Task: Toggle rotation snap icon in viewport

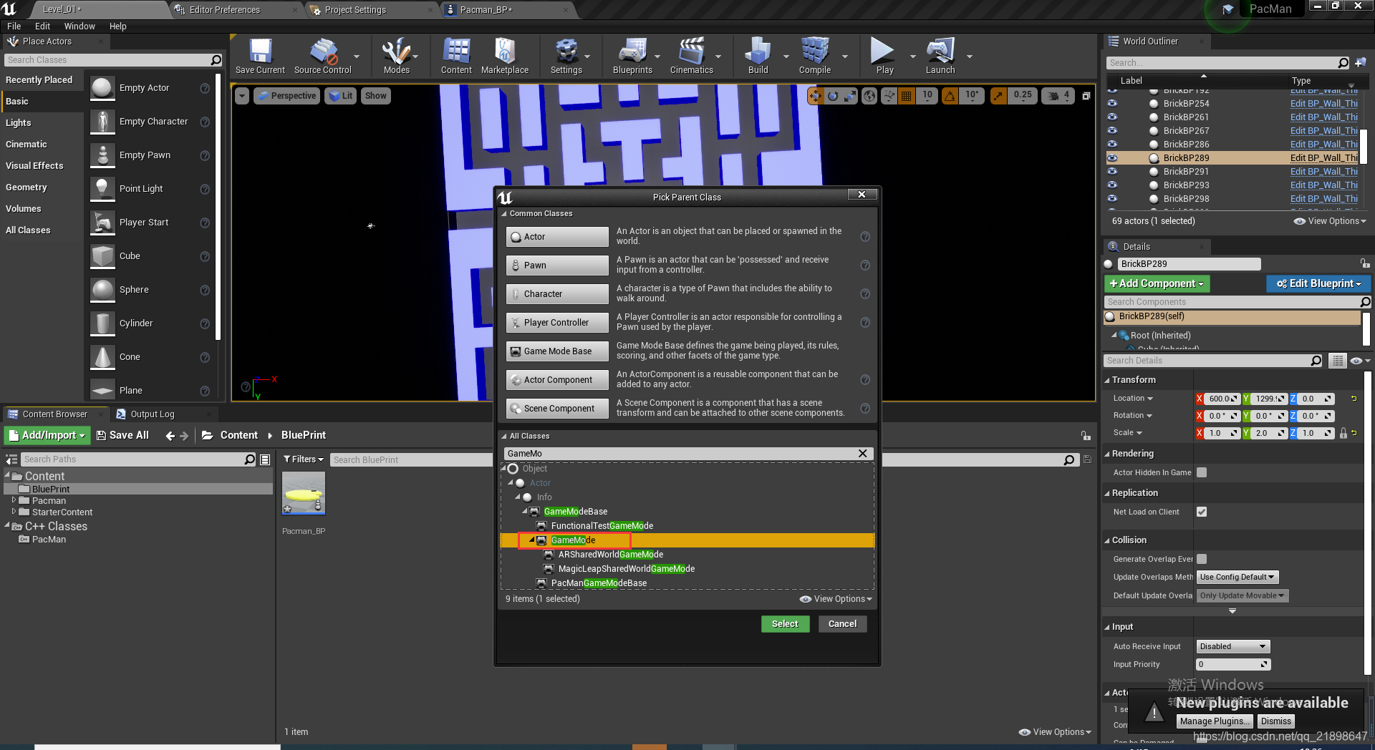Action: point(950,96)
